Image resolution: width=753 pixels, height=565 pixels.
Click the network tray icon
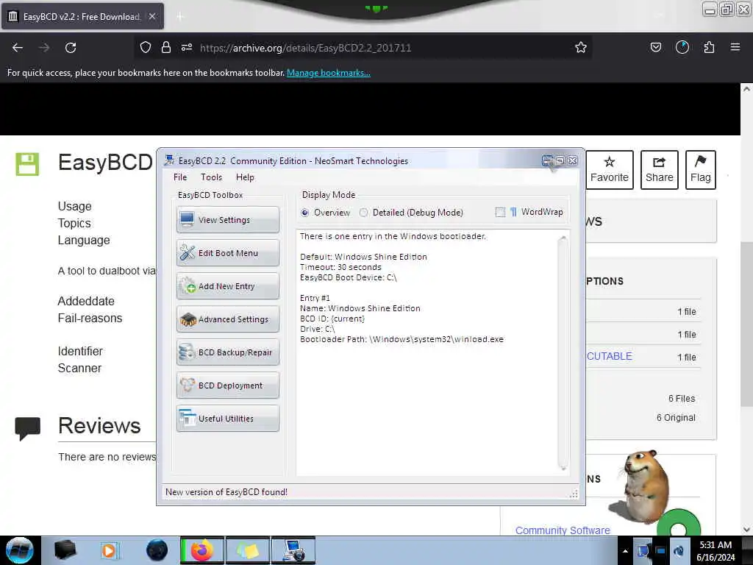[x=660, y=551]
